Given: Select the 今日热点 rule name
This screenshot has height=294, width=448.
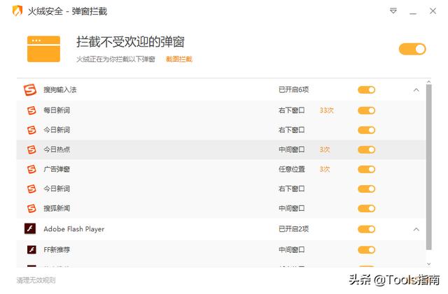Looking at the screenshot, I should 57,149.
